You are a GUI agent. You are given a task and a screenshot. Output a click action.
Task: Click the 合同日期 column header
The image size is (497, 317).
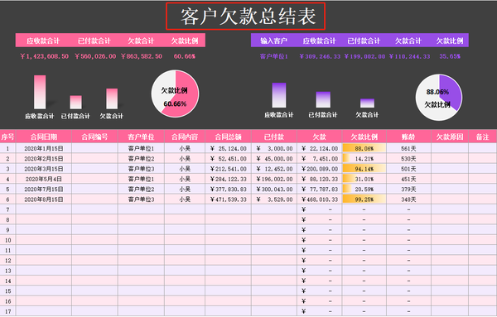tap(44, 137)
